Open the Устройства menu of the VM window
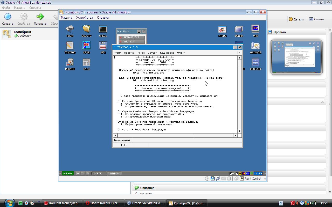The height and width of the screenshot is (207, 332). click(x=84, y=18)
